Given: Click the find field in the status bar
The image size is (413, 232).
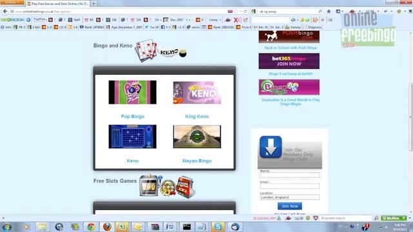Looking at the screenshot, I should tap(346, 218).
